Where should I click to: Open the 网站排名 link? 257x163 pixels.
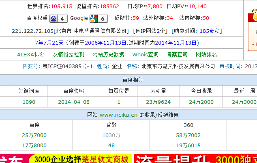coord(206,54)
